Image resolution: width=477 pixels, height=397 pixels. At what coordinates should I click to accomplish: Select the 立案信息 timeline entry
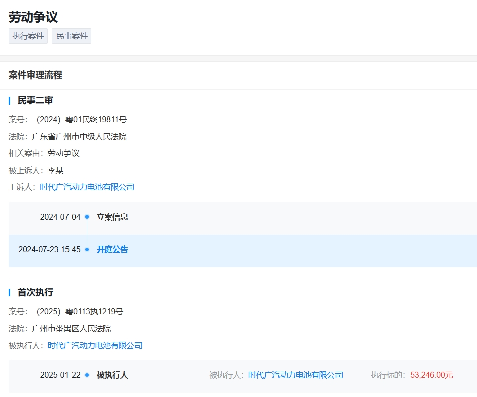tap(112, 217)
